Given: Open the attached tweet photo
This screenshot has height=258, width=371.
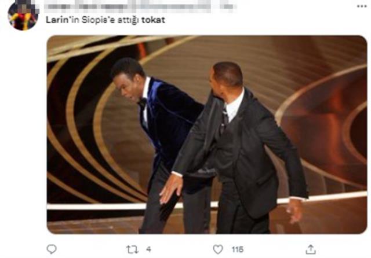Looking at the screenshot, I should tap(207, 135).
